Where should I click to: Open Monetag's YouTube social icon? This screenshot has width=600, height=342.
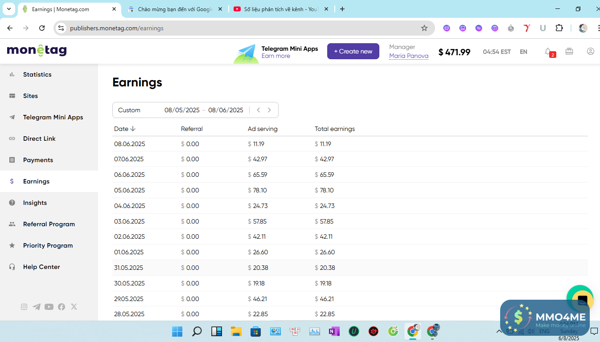49,307
